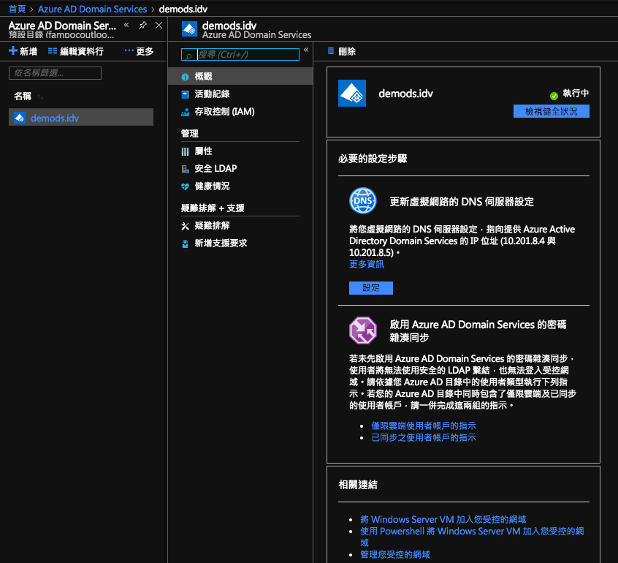Click the 相關連結 heading
The width and height of the screenshot is (618, 563).
[358, 485]
